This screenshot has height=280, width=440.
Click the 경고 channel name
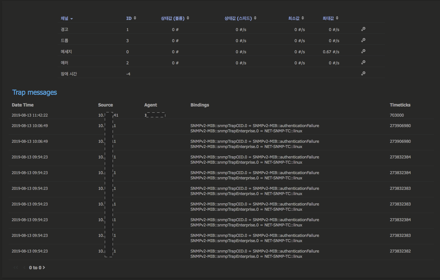click(64, 29)
